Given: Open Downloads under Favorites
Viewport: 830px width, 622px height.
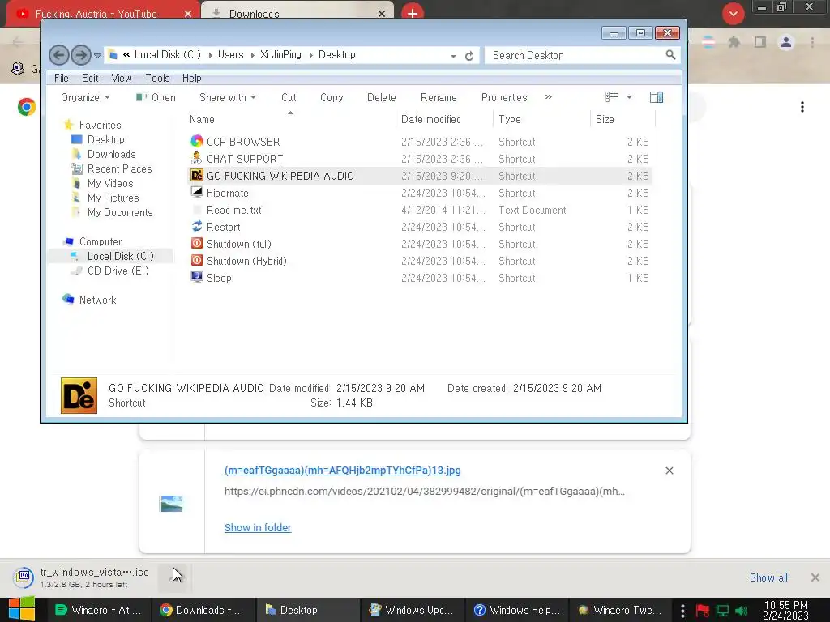Looking at the screenshot, I should point(111,154).
